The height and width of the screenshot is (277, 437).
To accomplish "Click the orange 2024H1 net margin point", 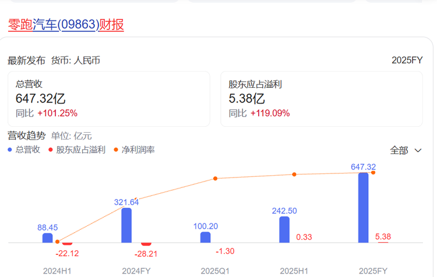I will click(x=57, y=241).
